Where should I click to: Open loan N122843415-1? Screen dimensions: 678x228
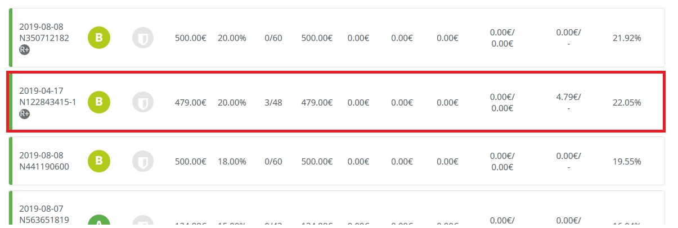(47, 102)
